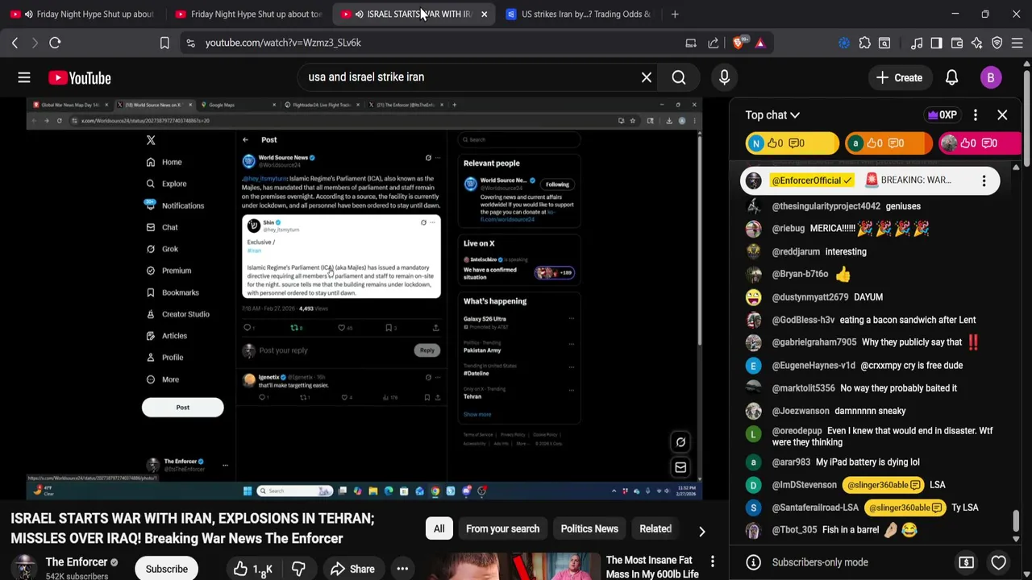This screenshot has width=1032, height=580.
Task: Select the Politics News chip
Action: click(x=589, y=529)
